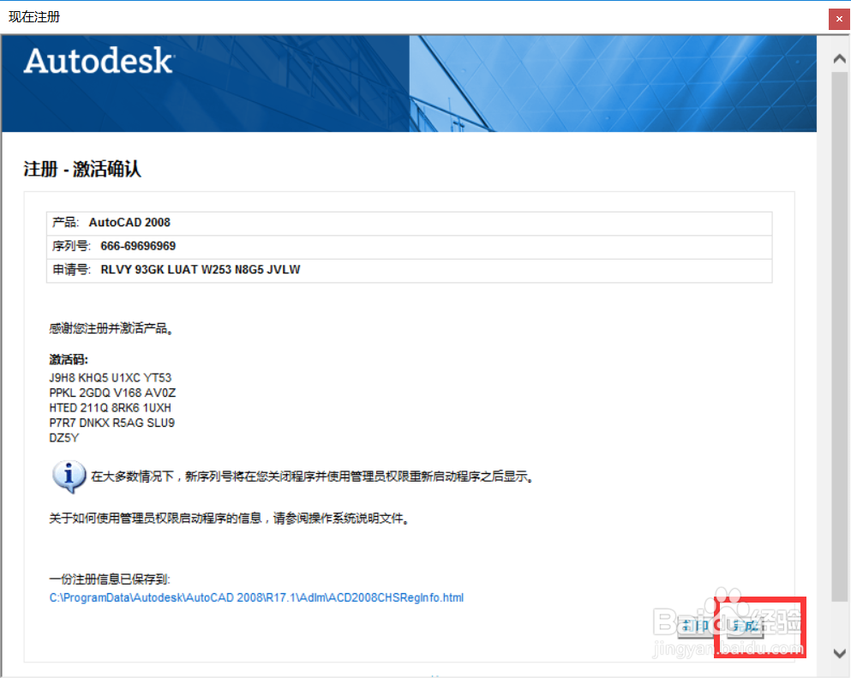
Task: Click the 完成 (Finish) button
Action: 746,626
